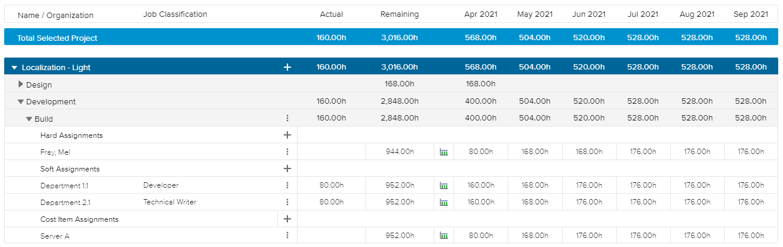783x247 pixels.
Task: Select the Total Selected Project row
Action: click(57, 38)
